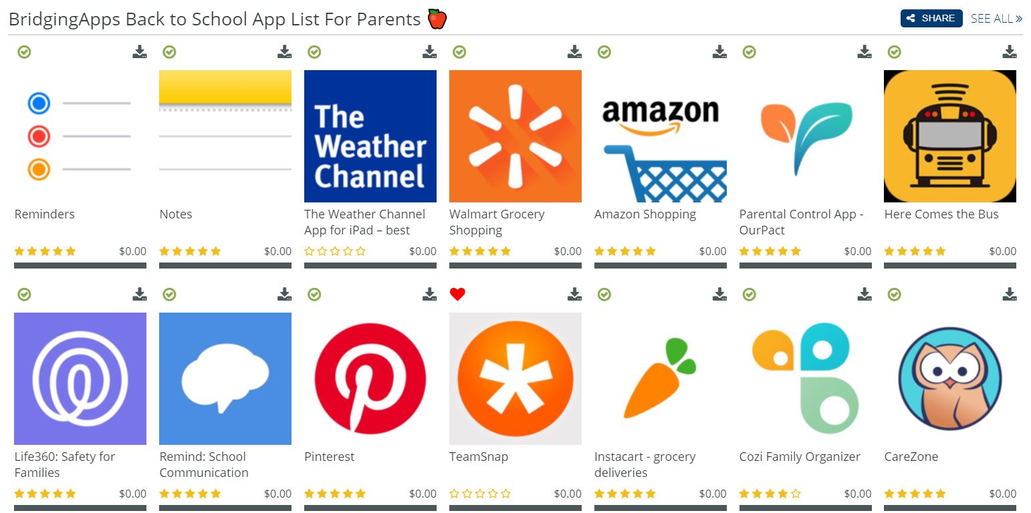Open the Cozi Family Organizer title link
1031x513 pixels.
coord(800,457)
